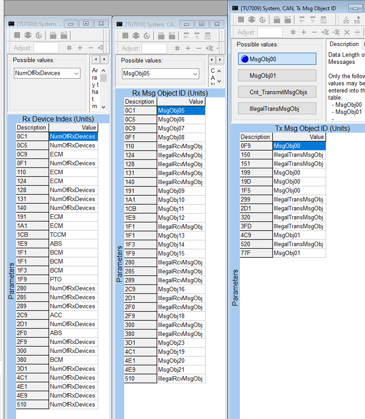Click the CAL icon in TU7010 window
This screenshot has height=419, width=365.
tap(161, 36)
